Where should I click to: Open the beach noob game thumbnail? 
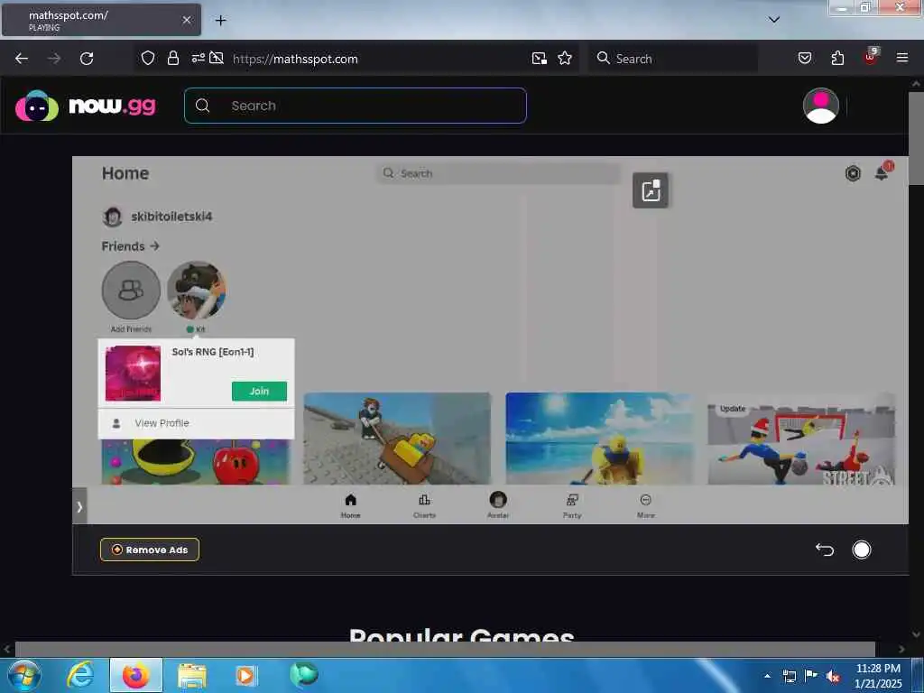599,439
